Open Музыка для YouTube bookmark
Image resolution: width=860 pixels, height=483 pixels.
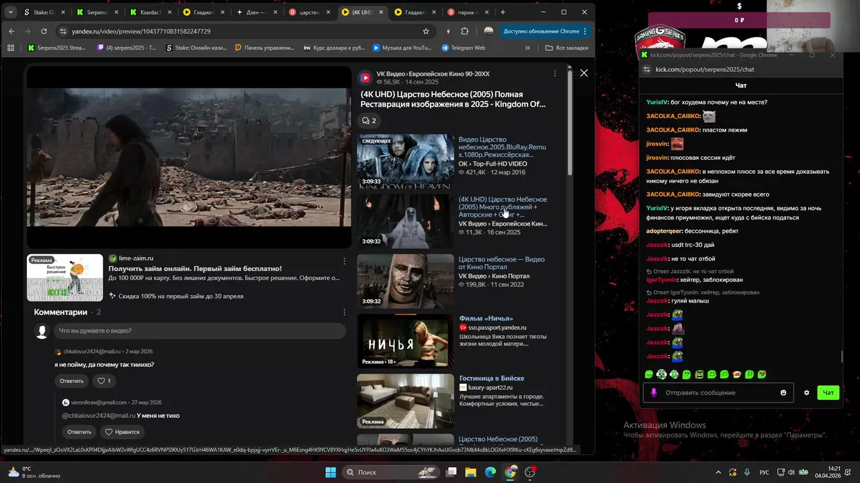402,48
